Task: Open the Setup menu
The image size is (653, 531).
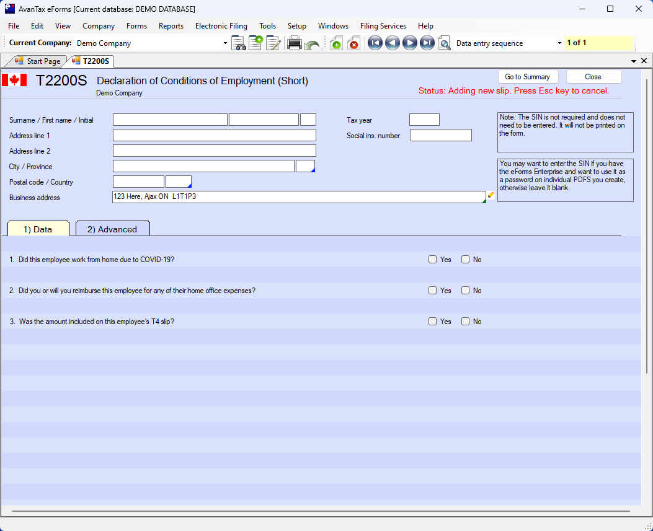Action: point(297,26)
